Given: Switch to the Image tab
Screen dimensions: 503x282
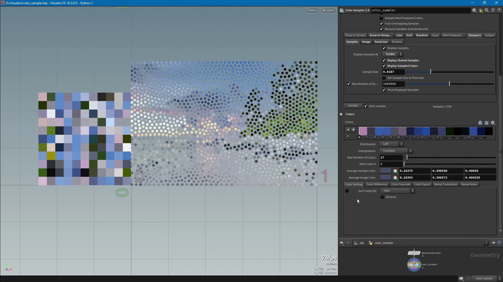Looking at the screenshot, I should (366, 42).
